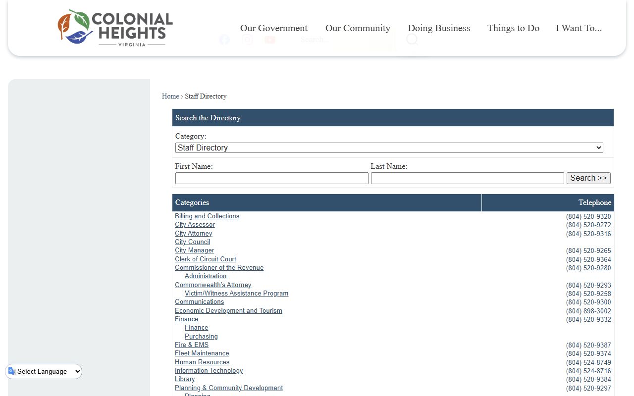Open the Victim/Witness Assistance Program link
Screen dimensions: 634x396
pyautogui.click(x=236, y=294)
